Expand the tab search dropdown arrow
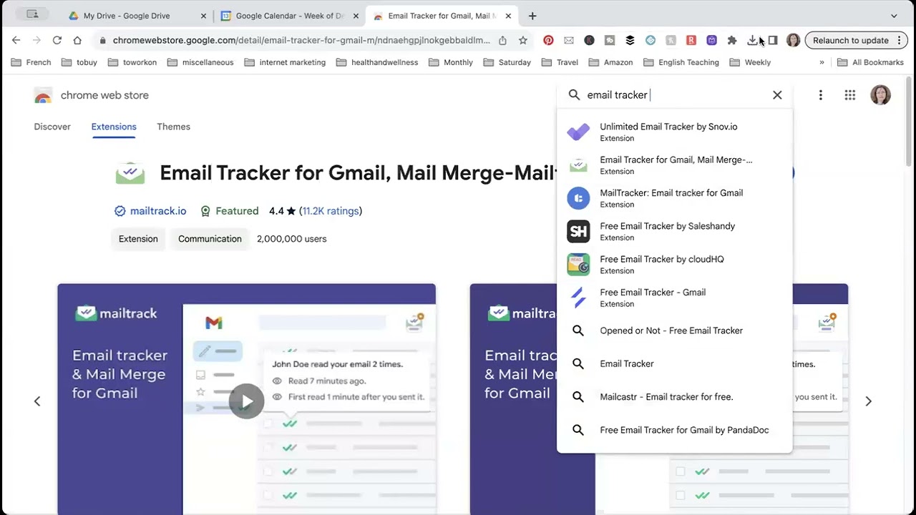916x515 pixels. coord(894,16)
